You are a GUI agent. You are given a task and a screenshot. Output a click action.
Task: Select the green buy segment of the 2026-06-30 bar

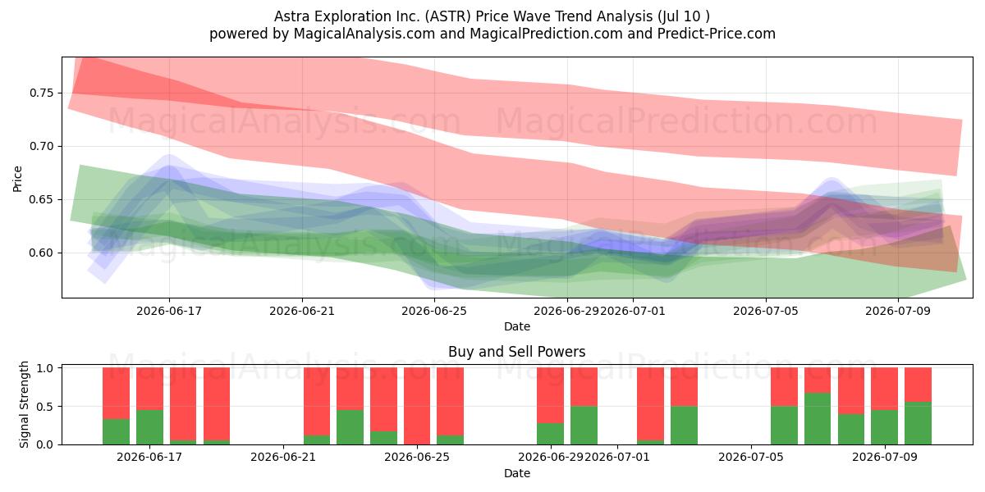[x=584, y=426]
